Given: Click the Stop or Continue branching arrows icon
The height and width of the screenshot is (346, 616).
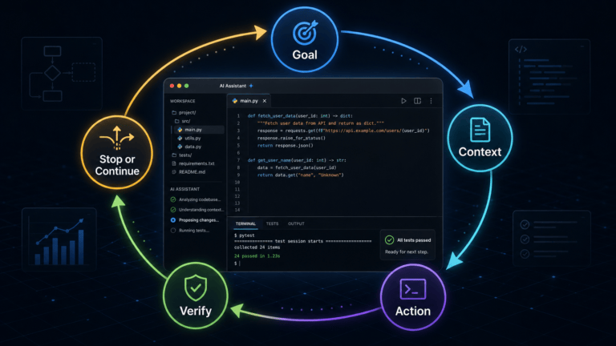Looking at the screenshot, I should pyautogui.click(x=116, y=138).
